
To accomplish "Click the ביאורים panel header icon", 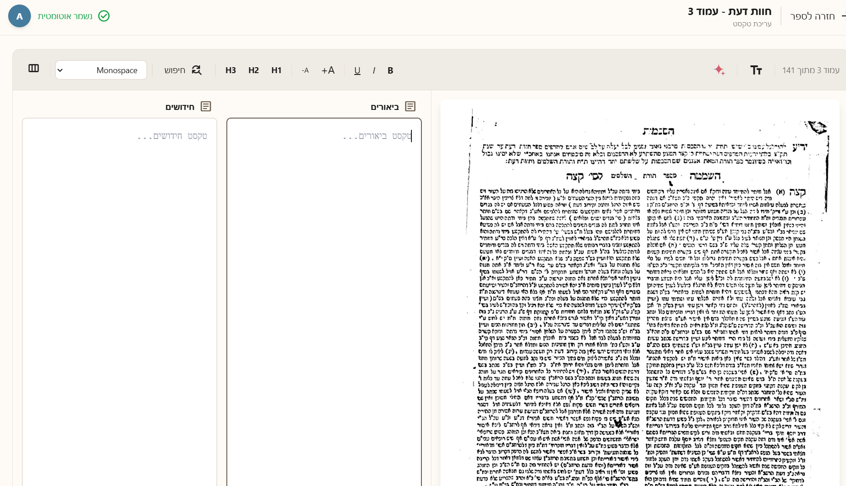I will (x=410, y=106).
